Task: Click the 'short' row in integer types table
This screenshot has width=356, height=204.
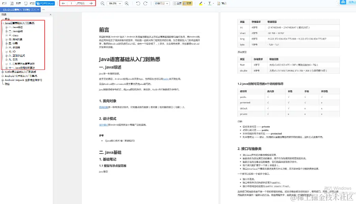Action: coord(288,33)
